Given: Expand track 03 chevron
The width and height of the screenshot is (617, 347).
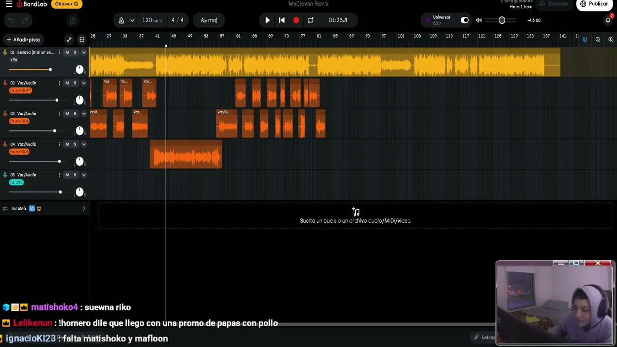Looking at the screenshot, I should click(x=83, y=114).
